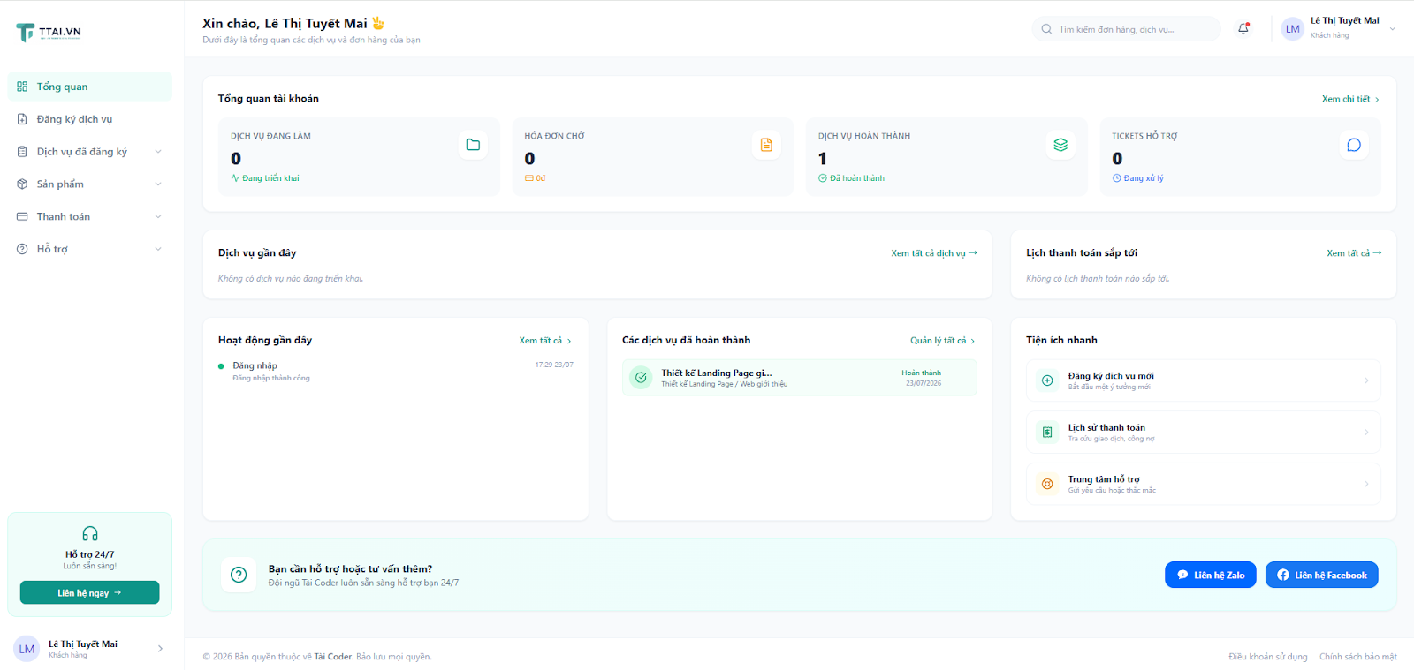
Task: Click the chat bubble icon in Tickets hỗ trợ card
Action: 1354,145
